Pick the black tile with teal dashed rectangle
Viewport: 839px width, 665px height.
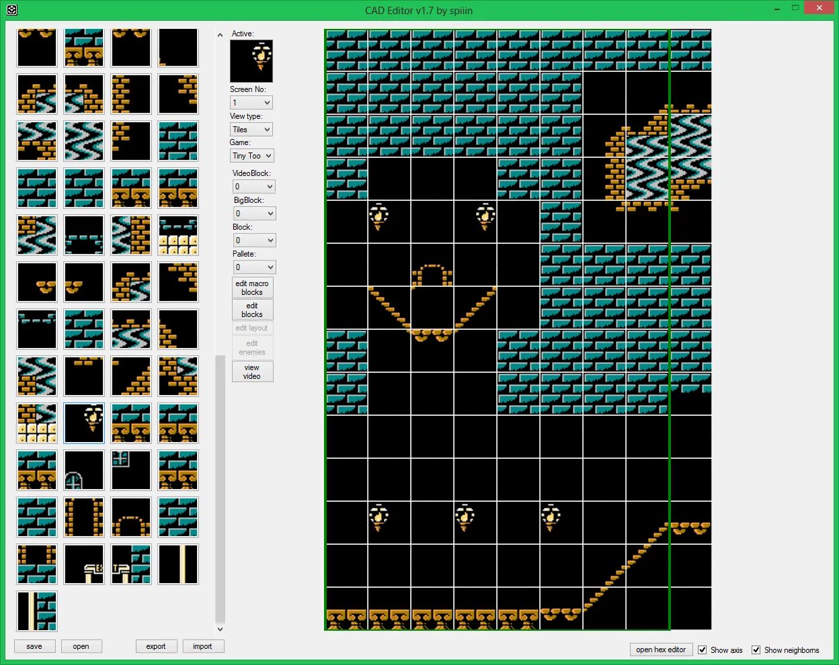84,235
